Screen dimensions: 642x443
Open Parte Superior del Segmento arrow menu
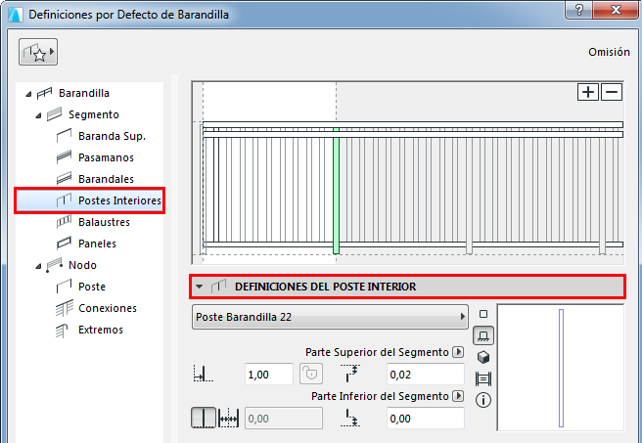tap(458, 352)
